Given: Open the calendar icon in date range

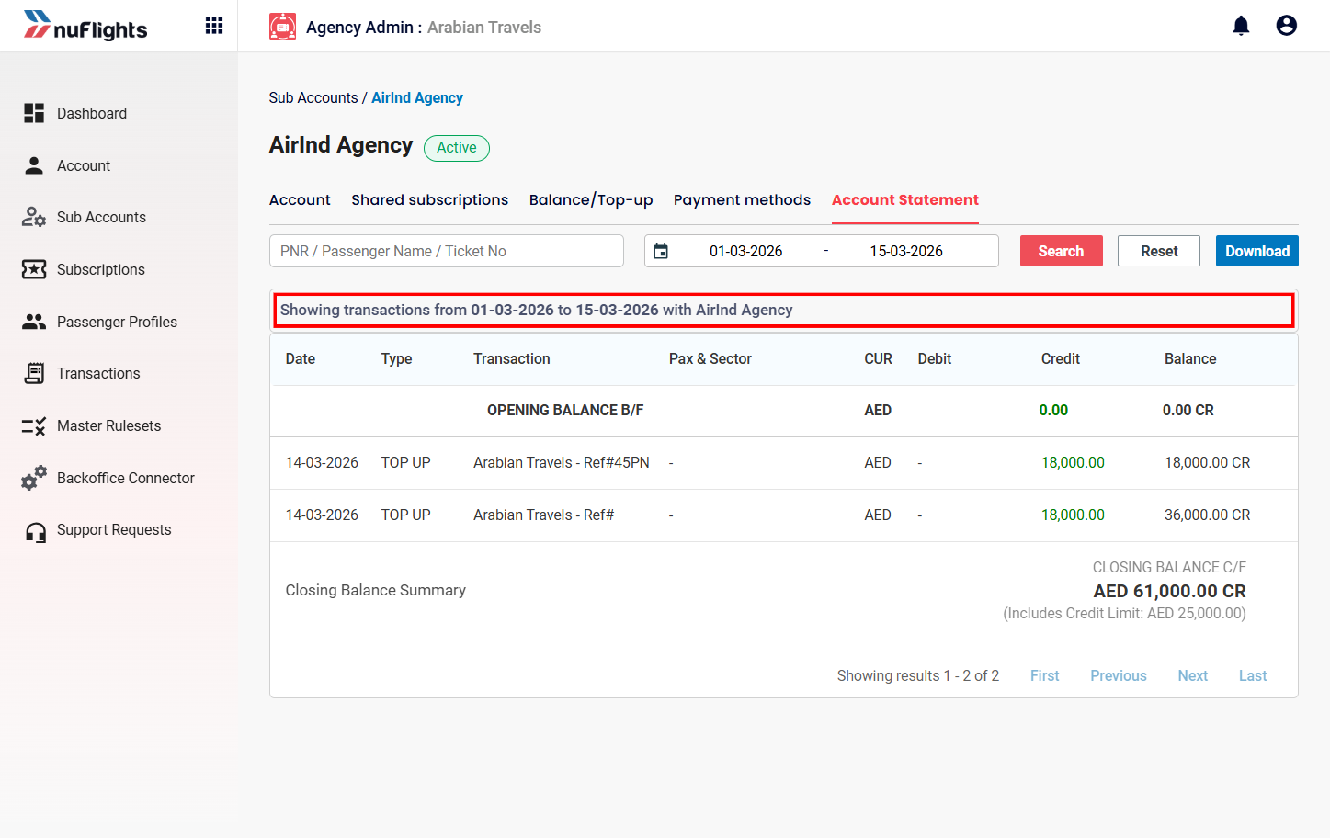Looking at the screenshot, I should [x=661, y=251].
